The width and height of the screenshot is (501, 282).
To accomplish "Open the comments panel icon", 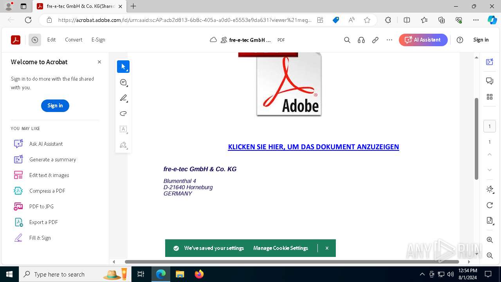I will tap(490, 81).
